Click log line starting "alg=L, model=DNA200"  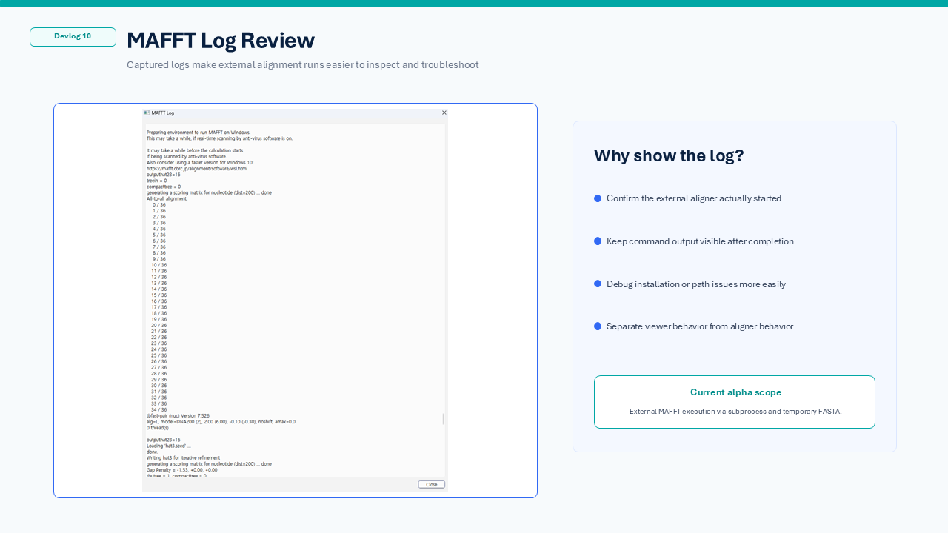pyautogui.click(x=221, y=421)
